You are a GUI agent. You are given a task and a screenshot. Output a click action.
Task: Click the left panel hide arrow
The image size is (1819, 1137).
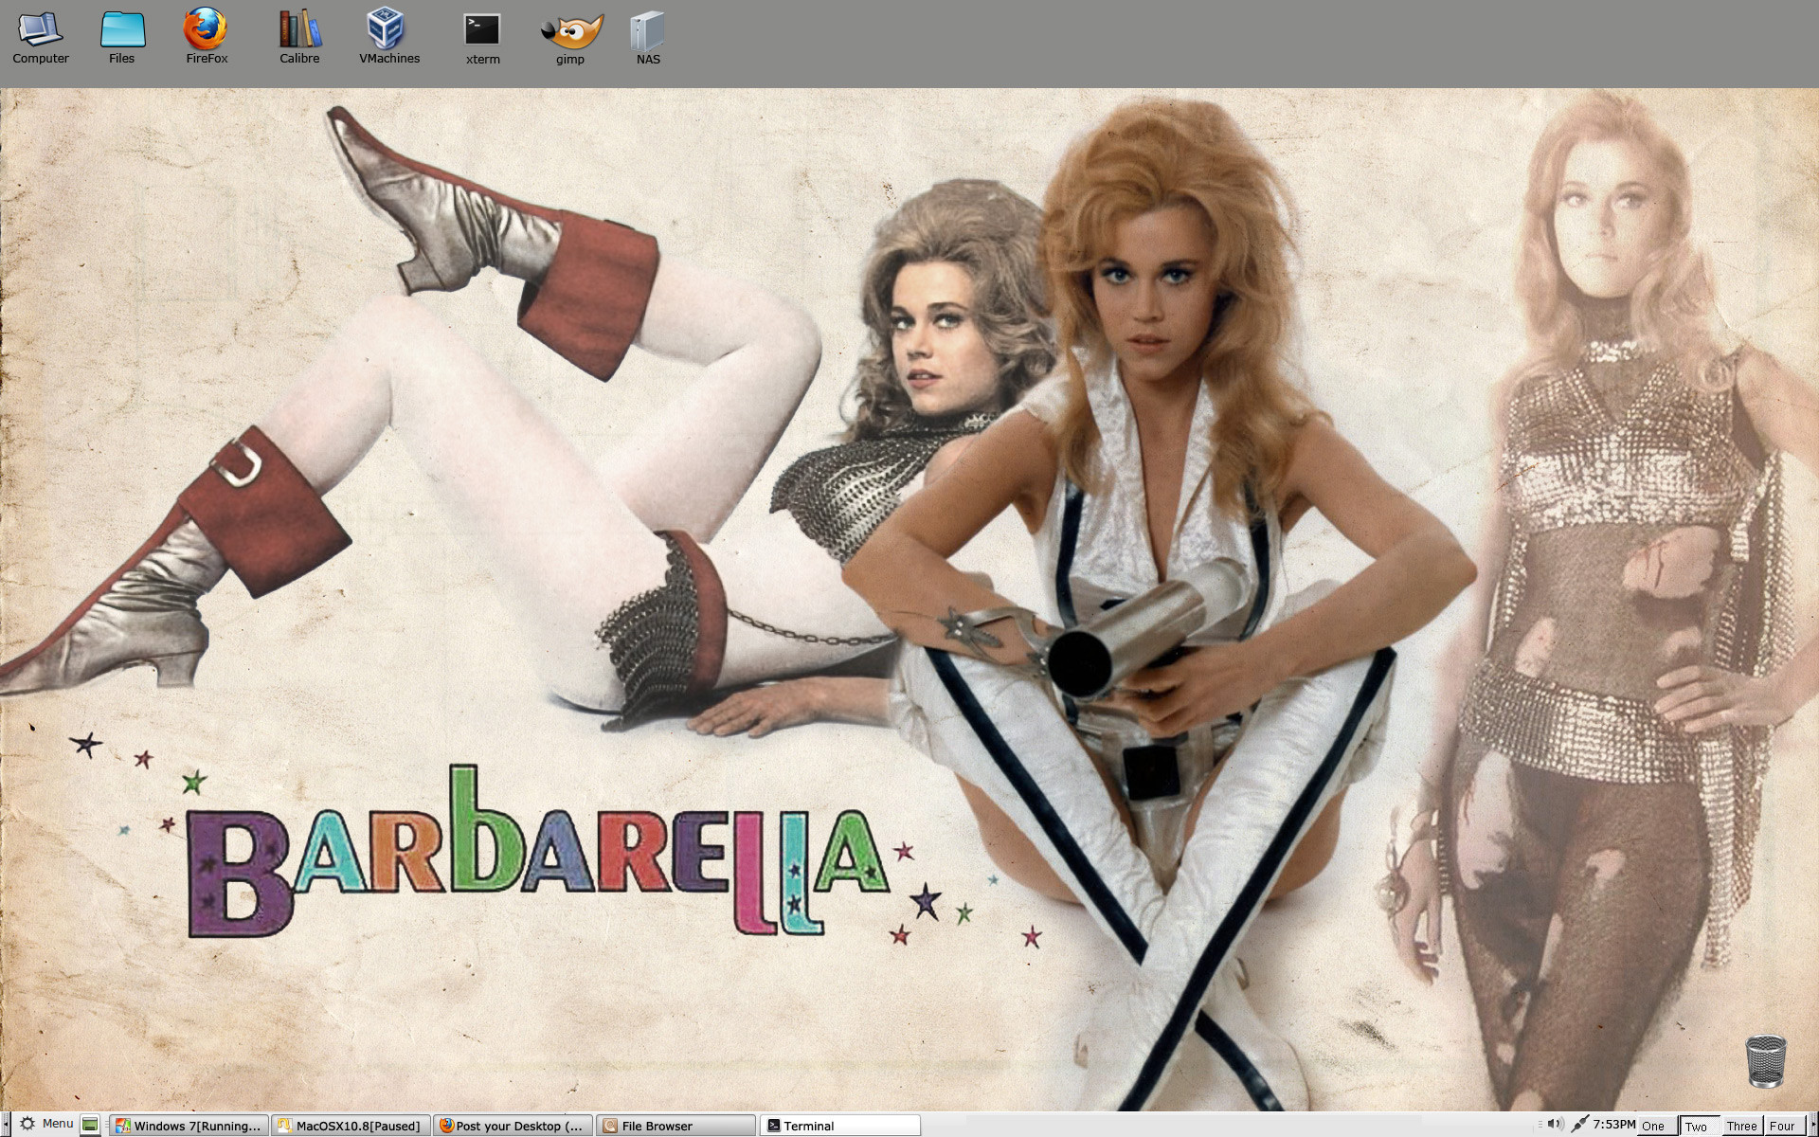(x=5, y=1125)
